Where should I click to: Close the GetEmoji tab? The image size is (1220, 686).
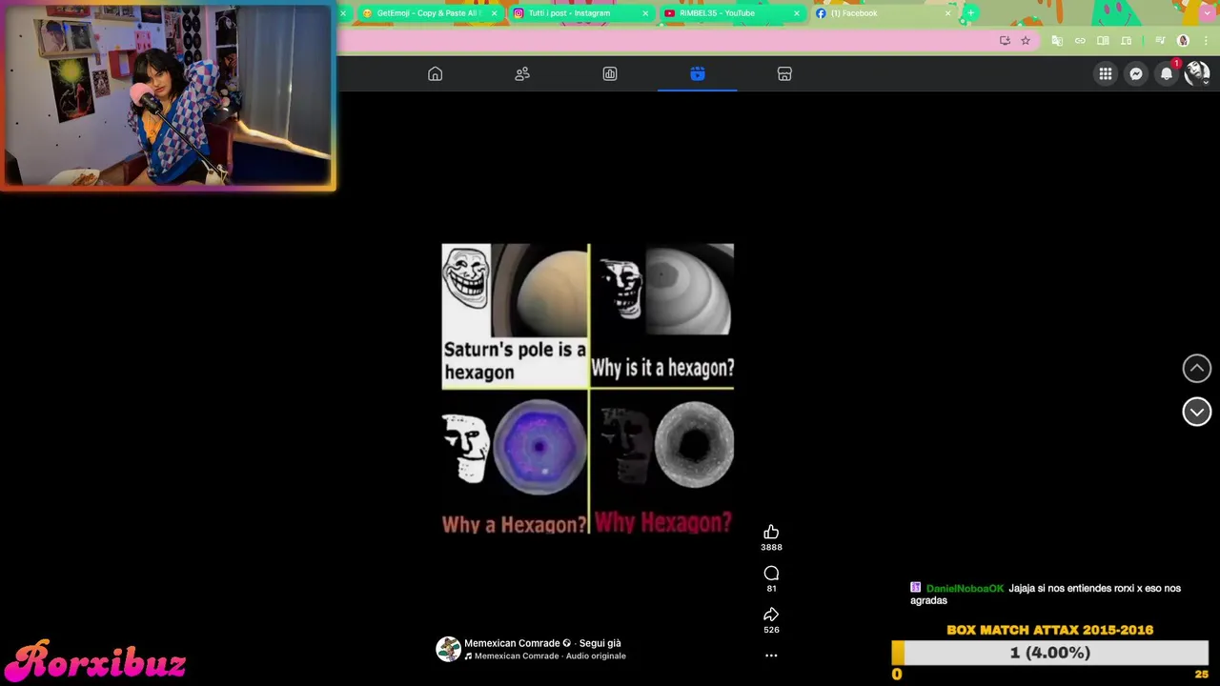click(x=494, y=13)
